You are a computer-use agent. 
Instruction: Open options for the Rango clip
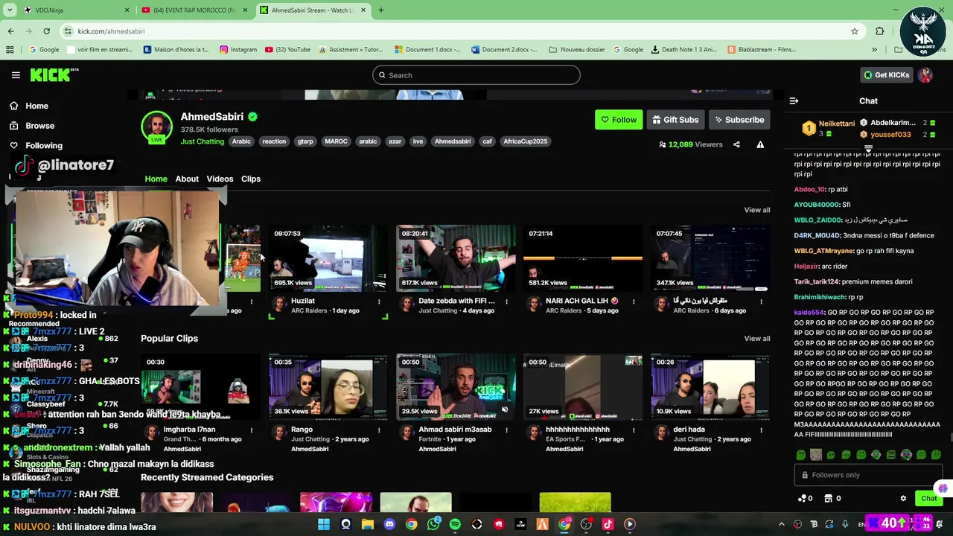coord(379,430)
